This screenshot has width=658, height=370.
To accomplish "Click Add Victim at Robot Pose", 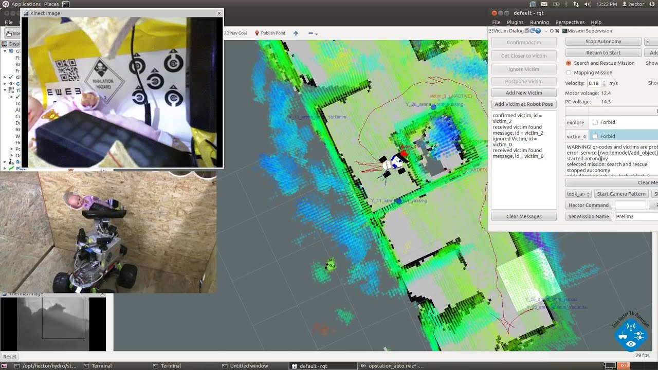I will [x=524, y=104].
